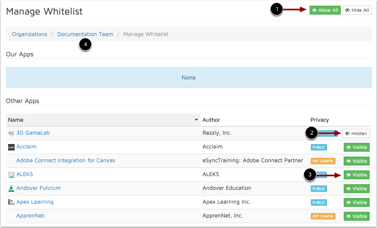
Task: Open the 3D GameLab app link
Action: coord(33,133)
